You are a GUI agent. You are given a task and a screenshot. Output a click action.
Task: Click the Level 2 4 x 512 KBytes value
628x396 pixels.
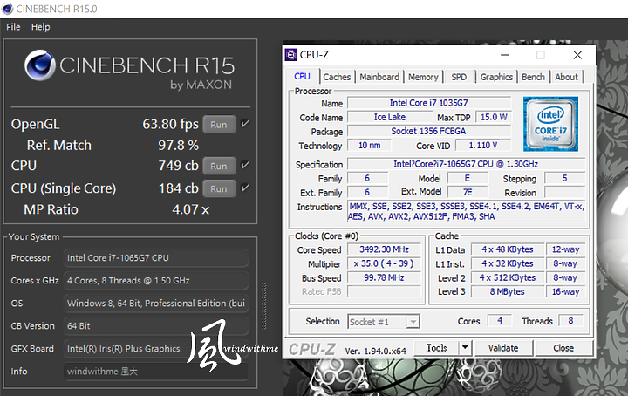pos(508,277)
